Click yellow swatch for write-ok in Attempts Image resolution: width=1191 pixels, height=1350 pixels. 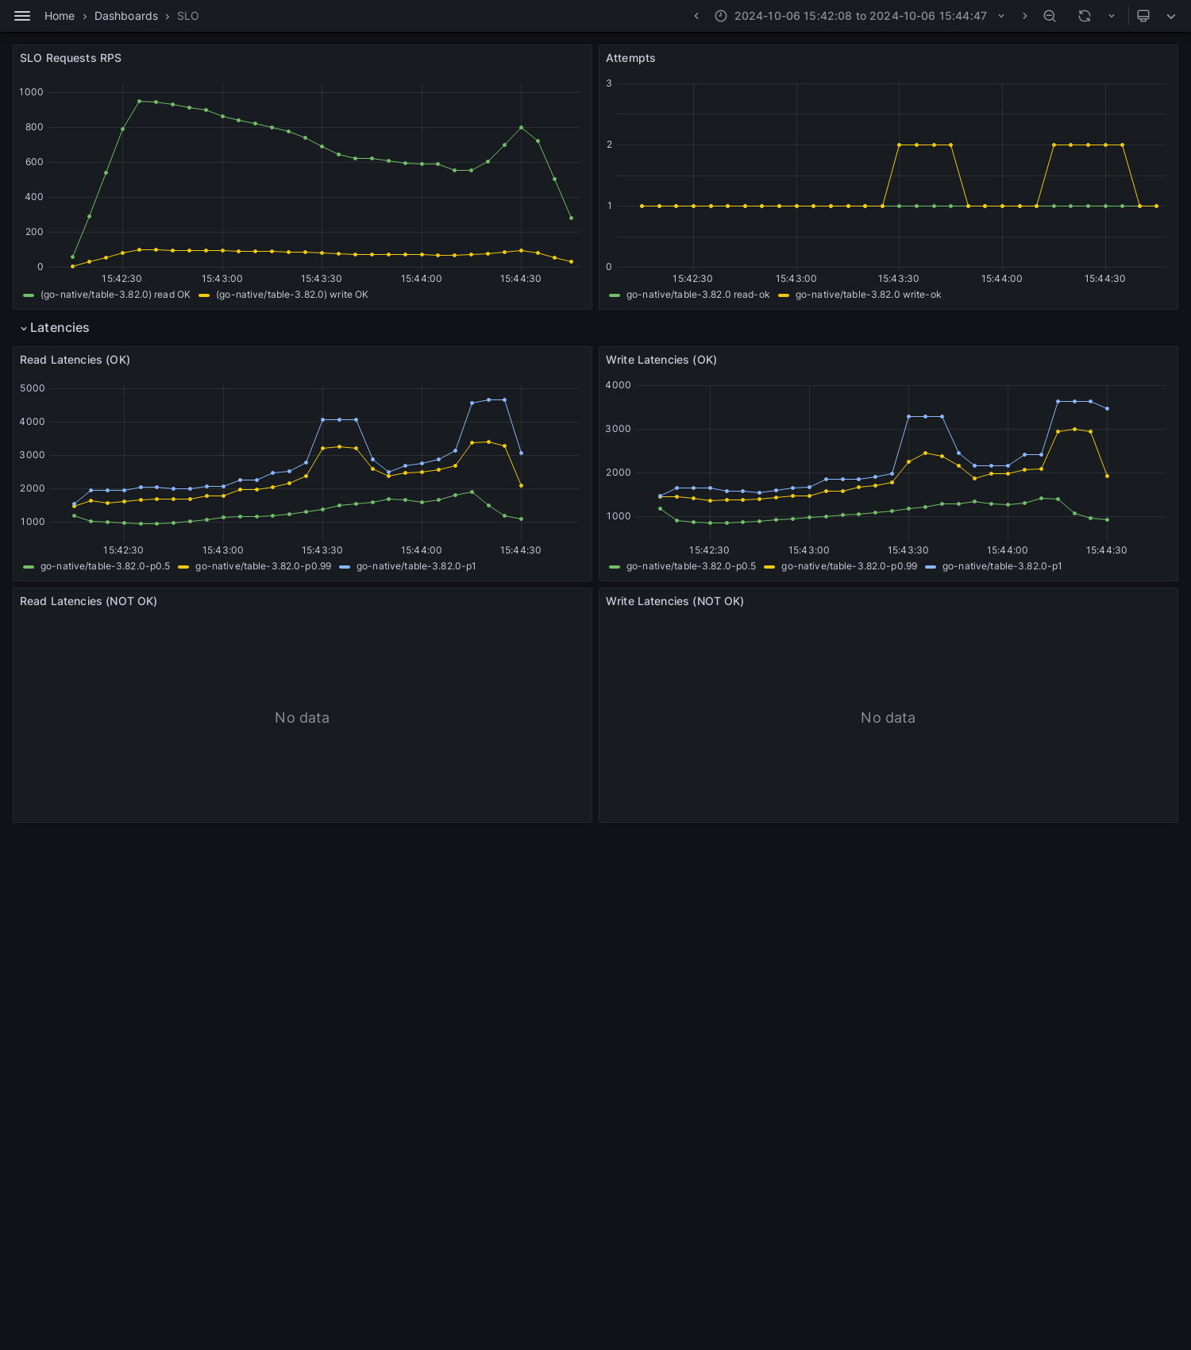pyautogui.click(x=784, y=295)
